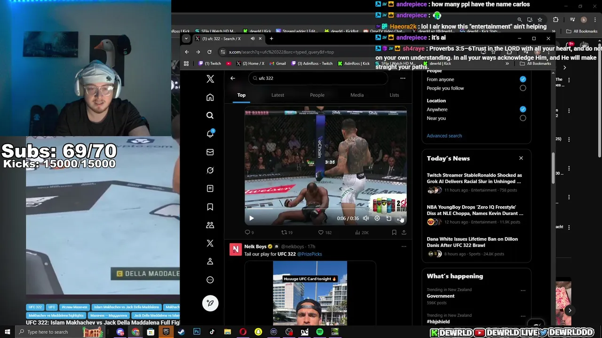Mute the 'ufc 322' browser tab audio
This screenshot has width=602, height=338.
click(253, 38)
